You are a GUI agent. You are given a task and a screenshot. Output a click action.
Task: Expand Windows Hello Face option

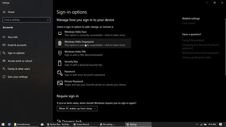point(93,34)
